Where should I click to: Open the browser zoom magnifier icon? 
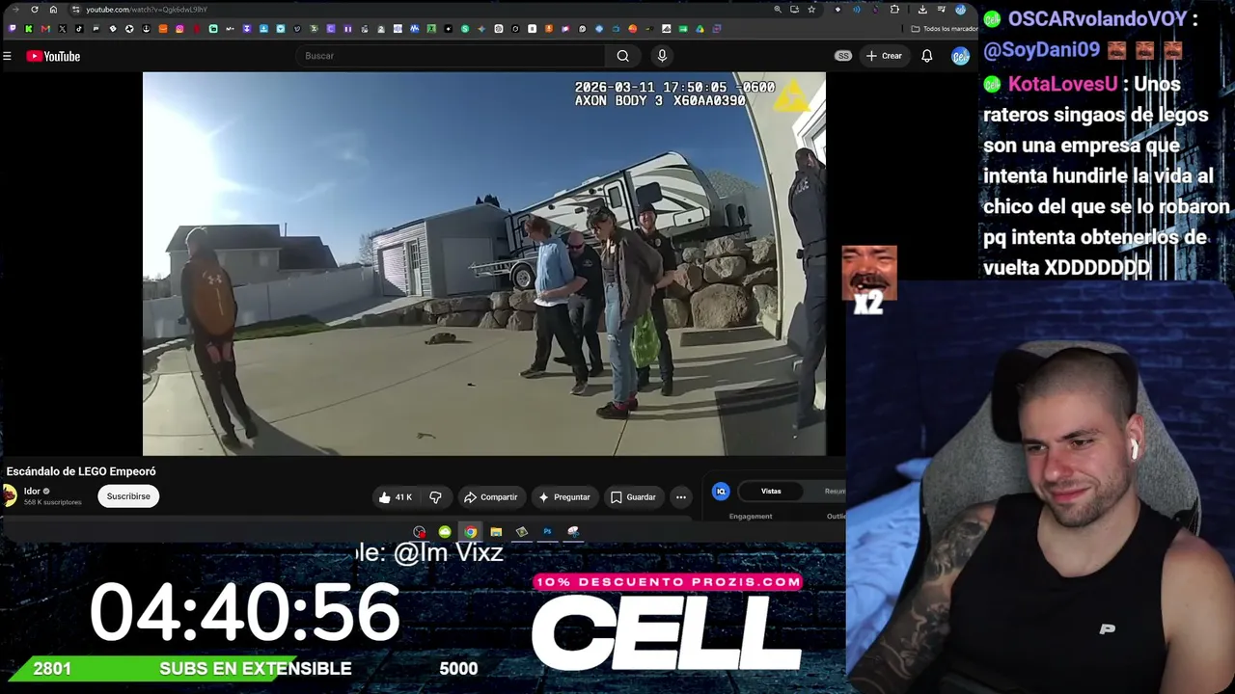pyautogui.click(x=778, y=10)
